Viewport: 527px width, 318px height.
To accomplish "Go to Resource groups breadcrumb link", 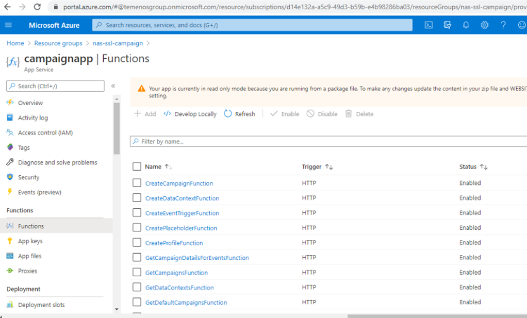I will pyautogui.click(x=58, y=43).
